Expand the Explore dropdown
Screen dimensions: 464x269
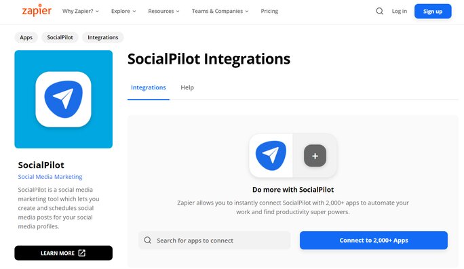point(123,12)
